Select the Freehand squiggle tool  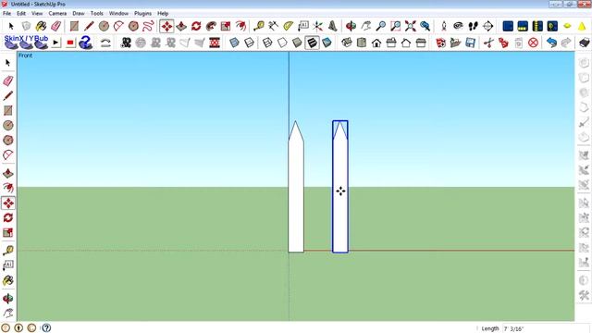click(148, 26)
